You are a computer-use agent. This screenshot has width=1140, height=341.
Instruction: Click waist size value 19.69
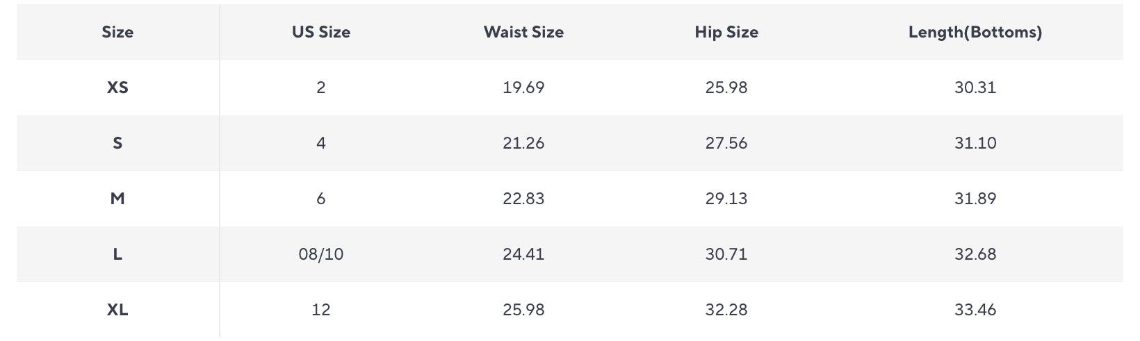click(523, 88)
